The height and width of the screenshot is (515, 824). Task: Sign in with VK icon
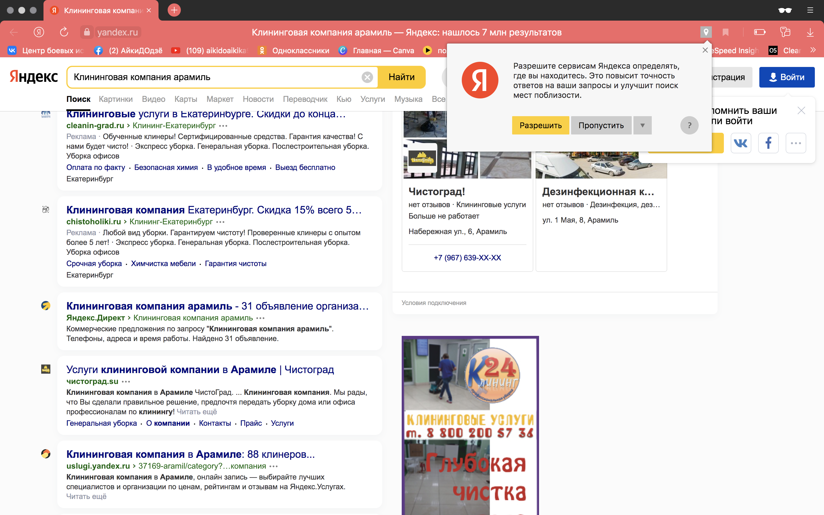coord(741,143)
